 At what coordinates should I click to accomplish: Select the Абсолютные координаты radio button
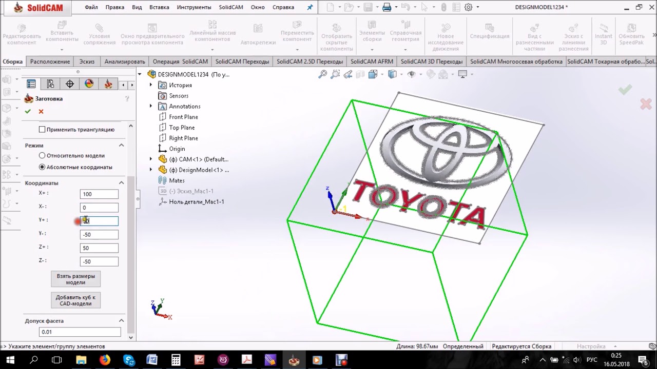click(42, 167)
